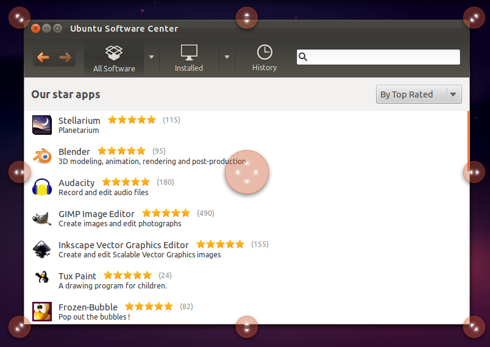Click Inkscape's five-star rating

(x=220, y=244)
